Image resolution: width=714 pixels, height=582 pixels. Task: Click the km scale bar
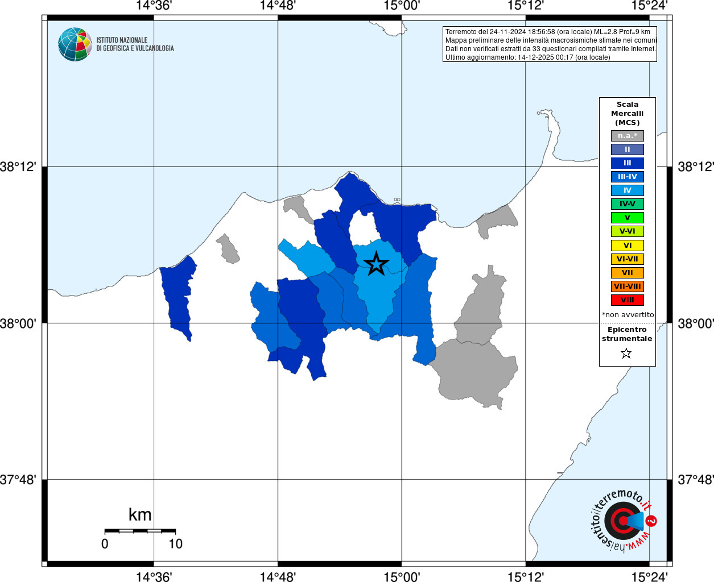point(140,531)
